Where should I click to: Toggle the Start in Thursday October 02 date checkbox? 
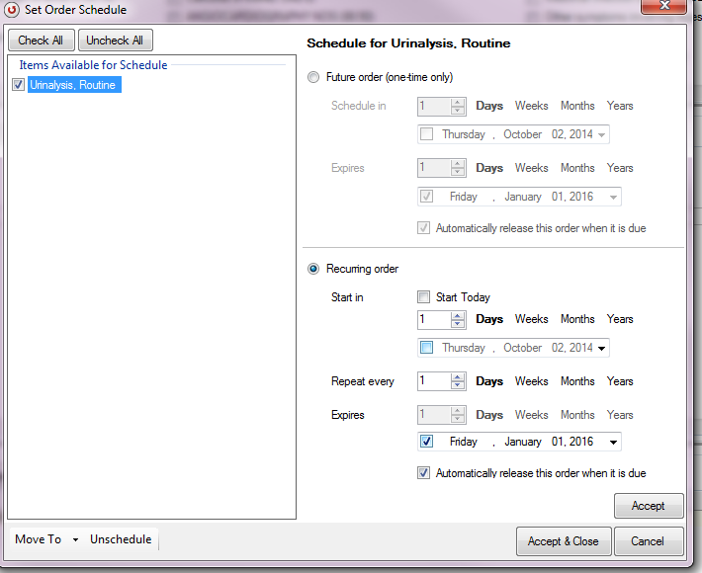coord(427,348)
